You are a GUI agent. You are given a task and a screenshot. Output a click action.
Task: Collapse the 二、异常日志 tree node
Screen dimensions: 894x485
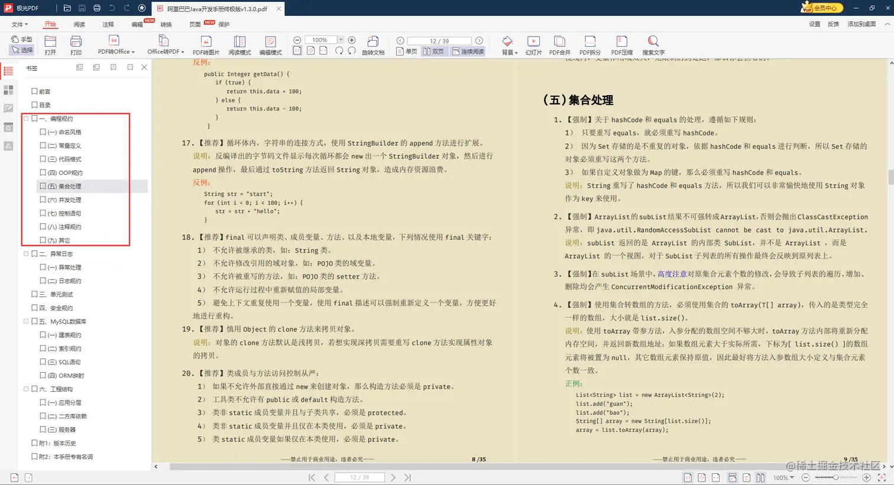click(x=26, y=254)
